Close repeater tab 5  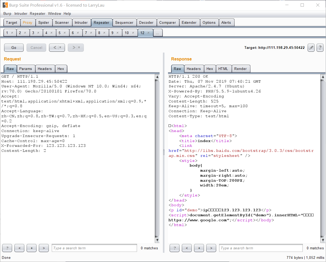pyautogui.click(x=65, y=33)
